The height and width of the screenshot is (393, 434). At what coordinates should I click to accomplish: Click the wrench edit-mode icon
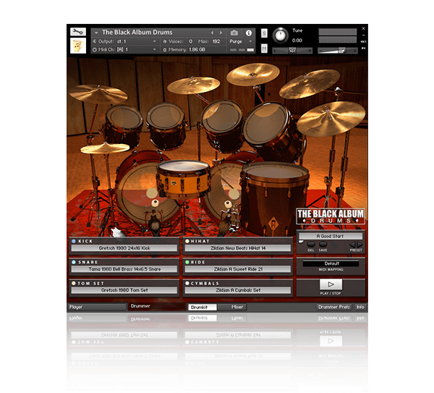pos(77,32)
